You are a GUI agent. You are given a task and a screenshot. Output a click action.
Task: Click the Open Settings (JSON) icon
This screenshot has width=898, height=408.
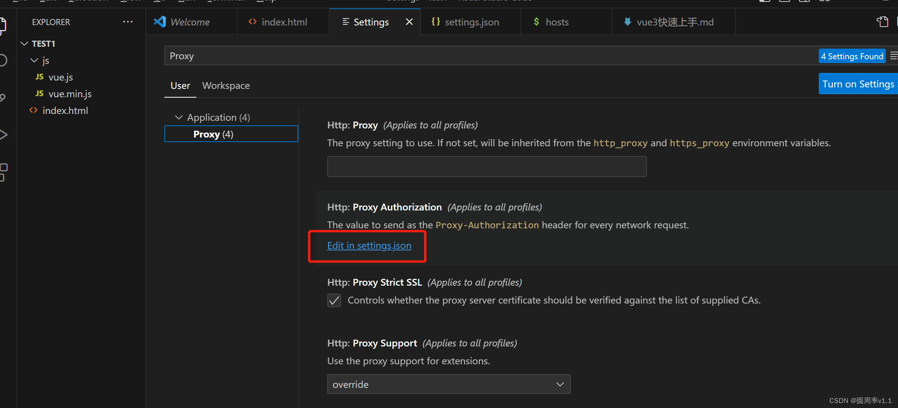[x=883, y=22]
